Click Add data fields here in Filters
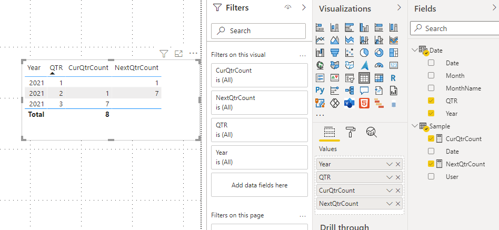499x230 pixels. tap(260, 185)
